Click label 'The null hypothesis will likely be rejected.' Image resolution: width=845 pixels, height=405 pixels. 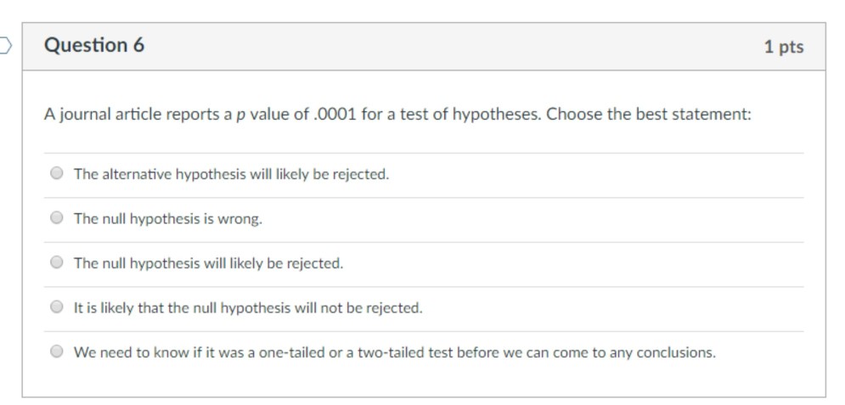(x=208, y=263)
